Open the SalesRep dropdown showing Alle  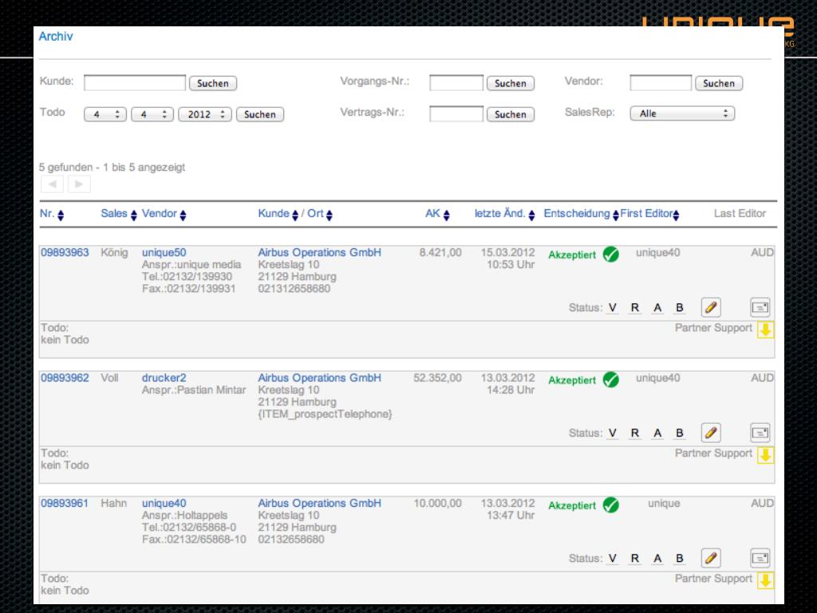(682, 113)
